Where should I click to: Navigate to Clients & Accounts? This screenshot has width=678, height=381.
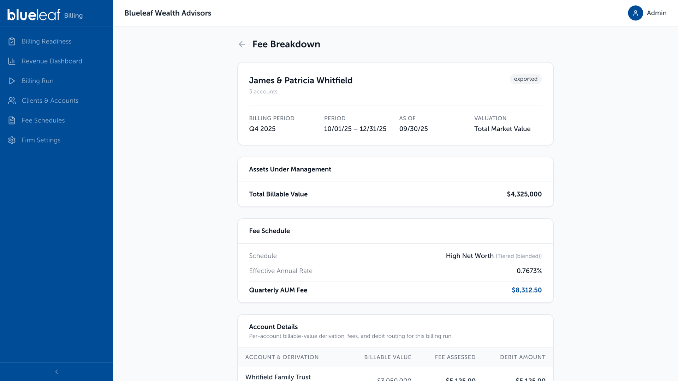56,101
